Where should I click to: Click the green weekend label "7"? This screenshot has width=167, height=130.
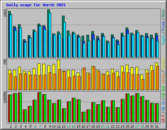coord(40,126)
